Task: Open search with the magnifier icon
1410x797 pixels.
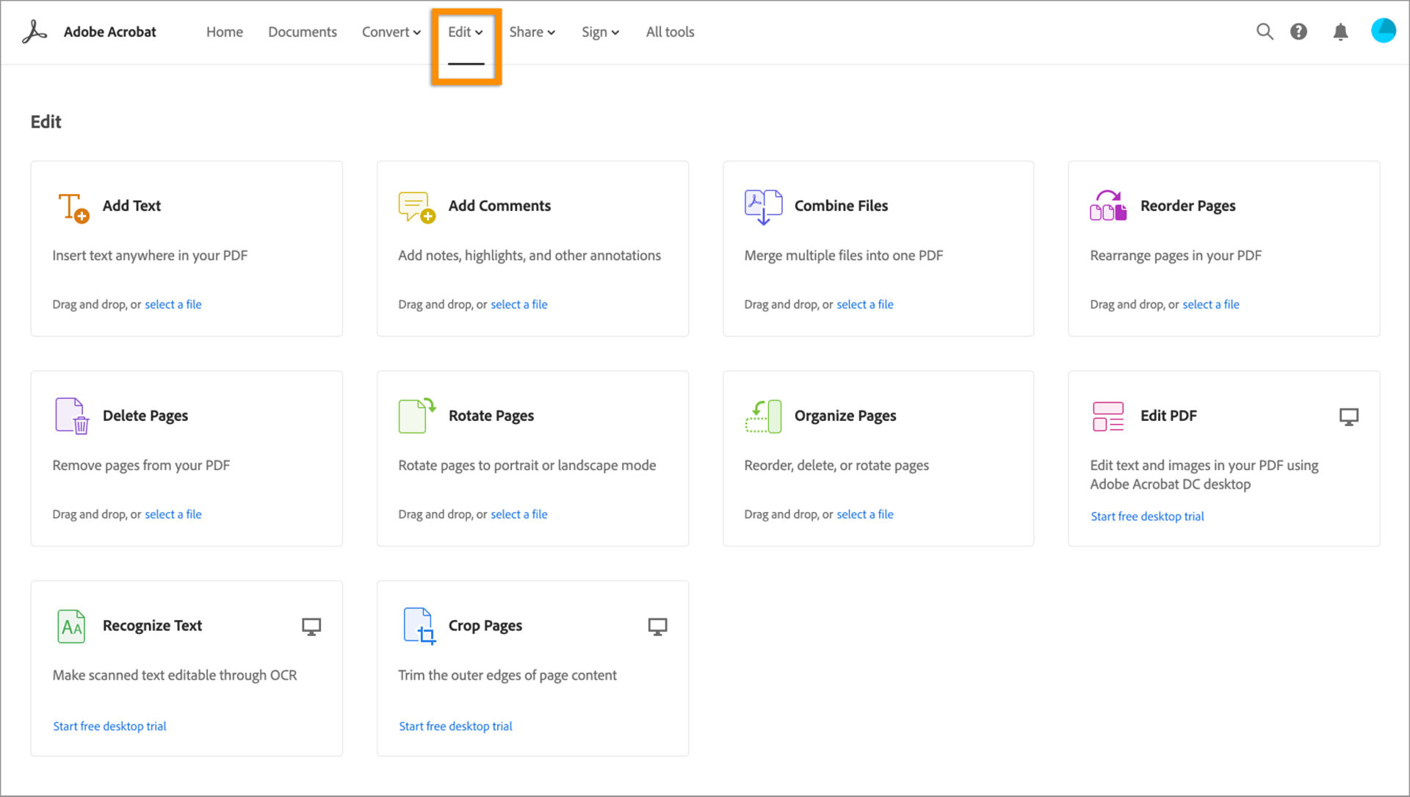Action: pyautogui.click(x=1264, y=32)
